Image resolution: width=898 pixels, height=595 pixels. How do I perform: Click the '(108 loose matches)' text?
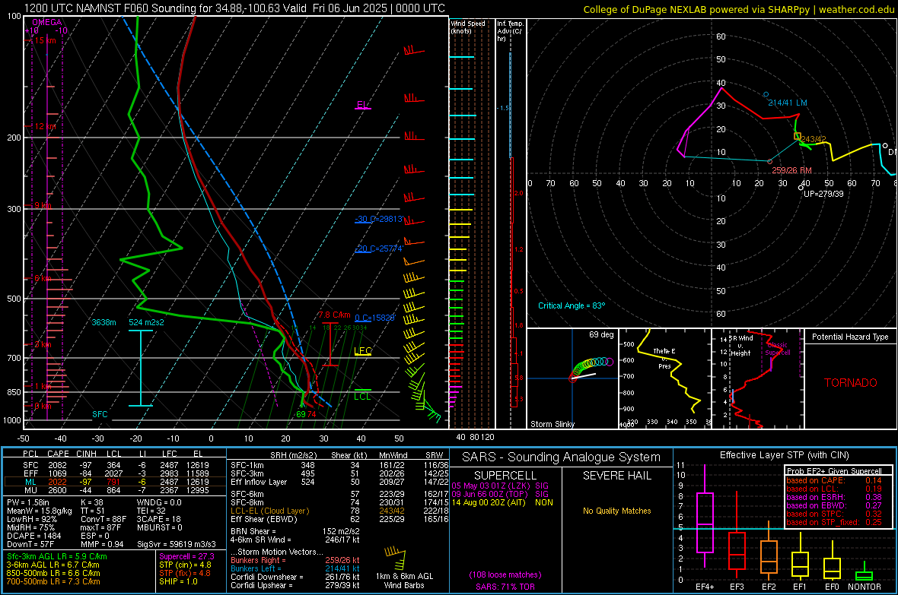click(505, 575)
